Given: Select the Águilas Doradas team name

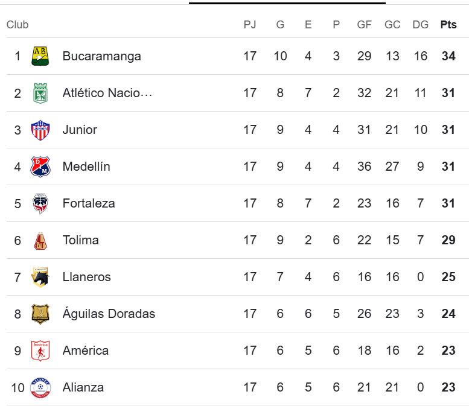Looking at the screenshot, I should [109, 314].
